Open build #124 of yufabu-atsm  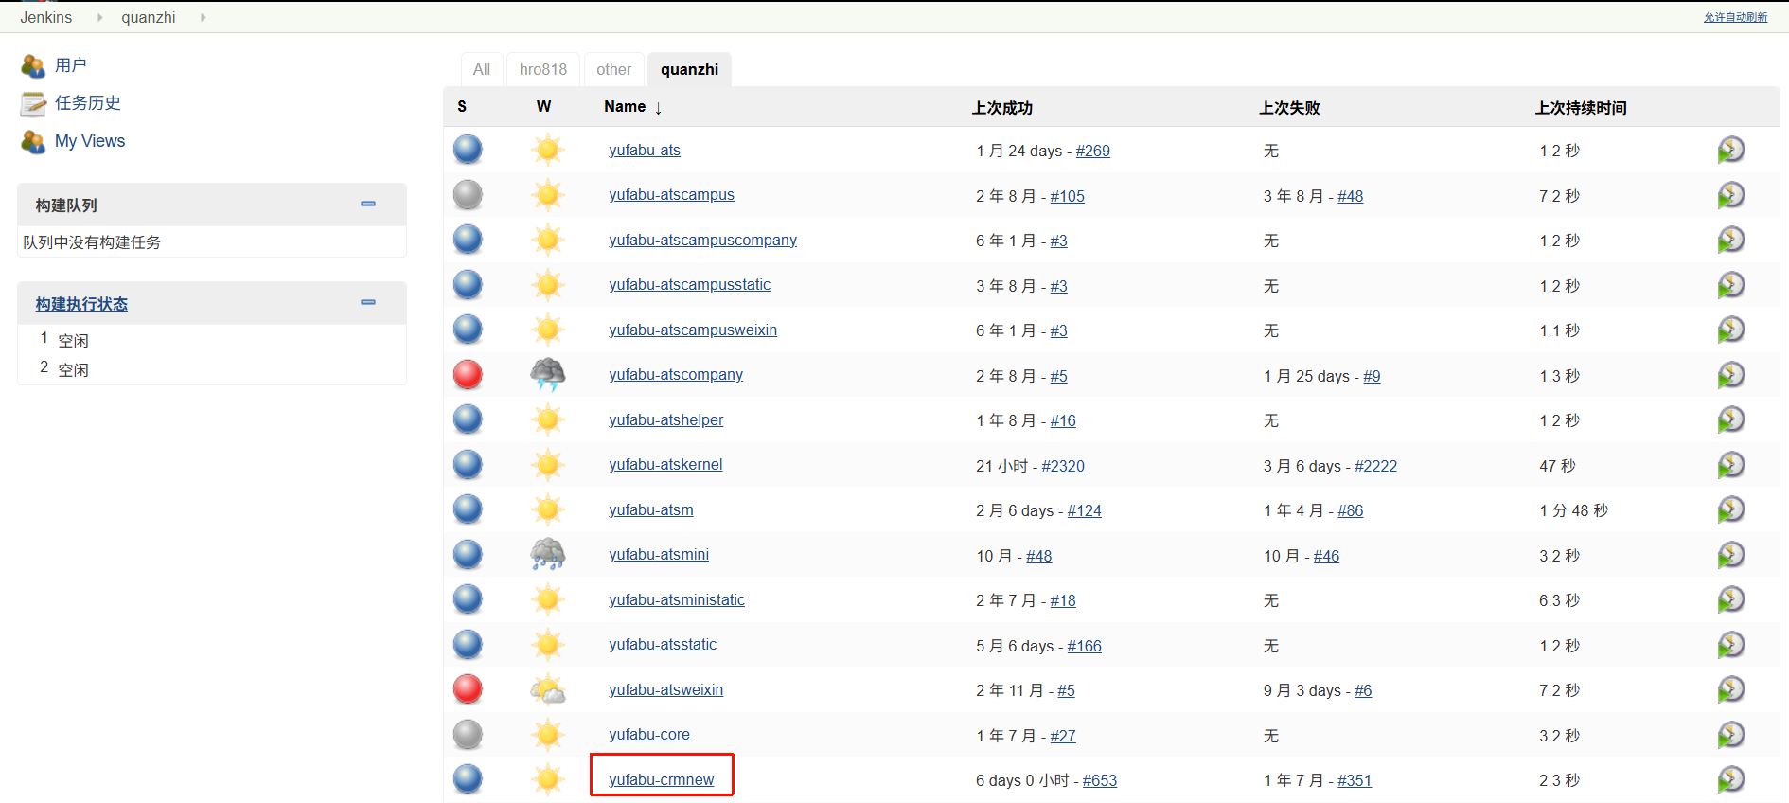tap(1085, 510)
